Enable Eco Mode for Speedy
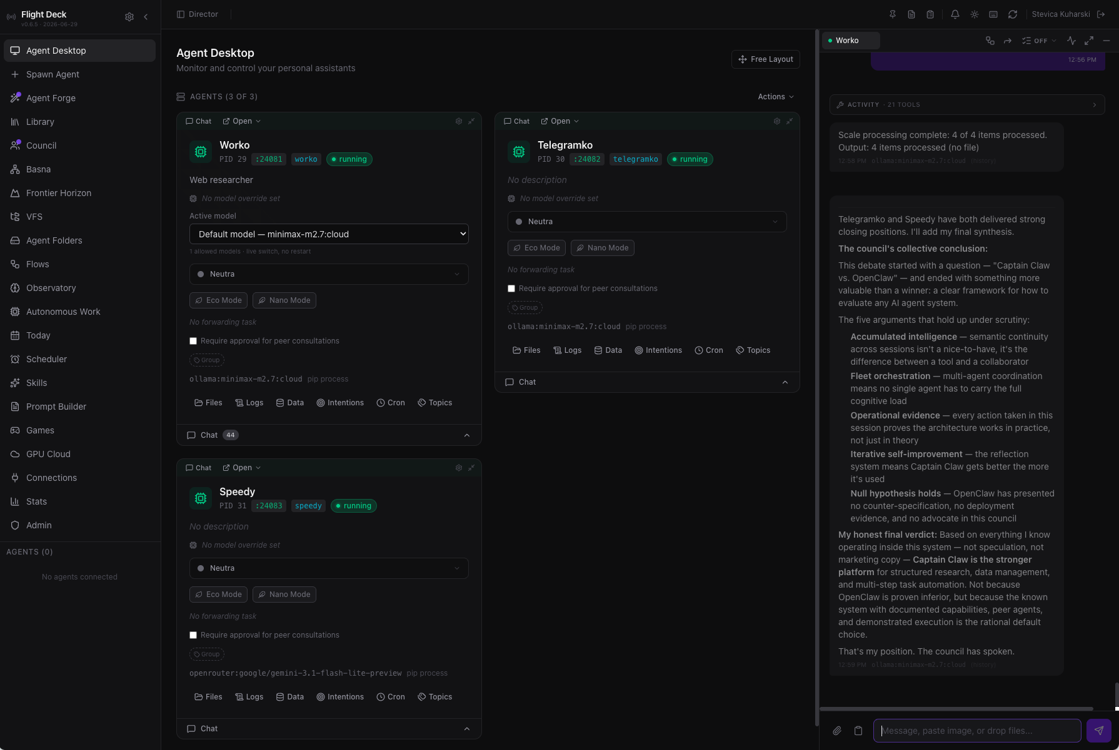The height and width of the screenshot is (750, 1119). 219,595
